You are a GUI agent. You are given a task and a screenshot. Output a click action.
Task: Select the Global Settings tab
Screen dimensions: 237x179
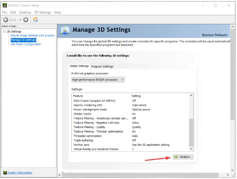79,66
